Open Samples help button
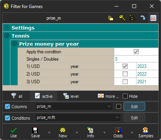The height and width of the screenshot is (140, 161). 146,133
